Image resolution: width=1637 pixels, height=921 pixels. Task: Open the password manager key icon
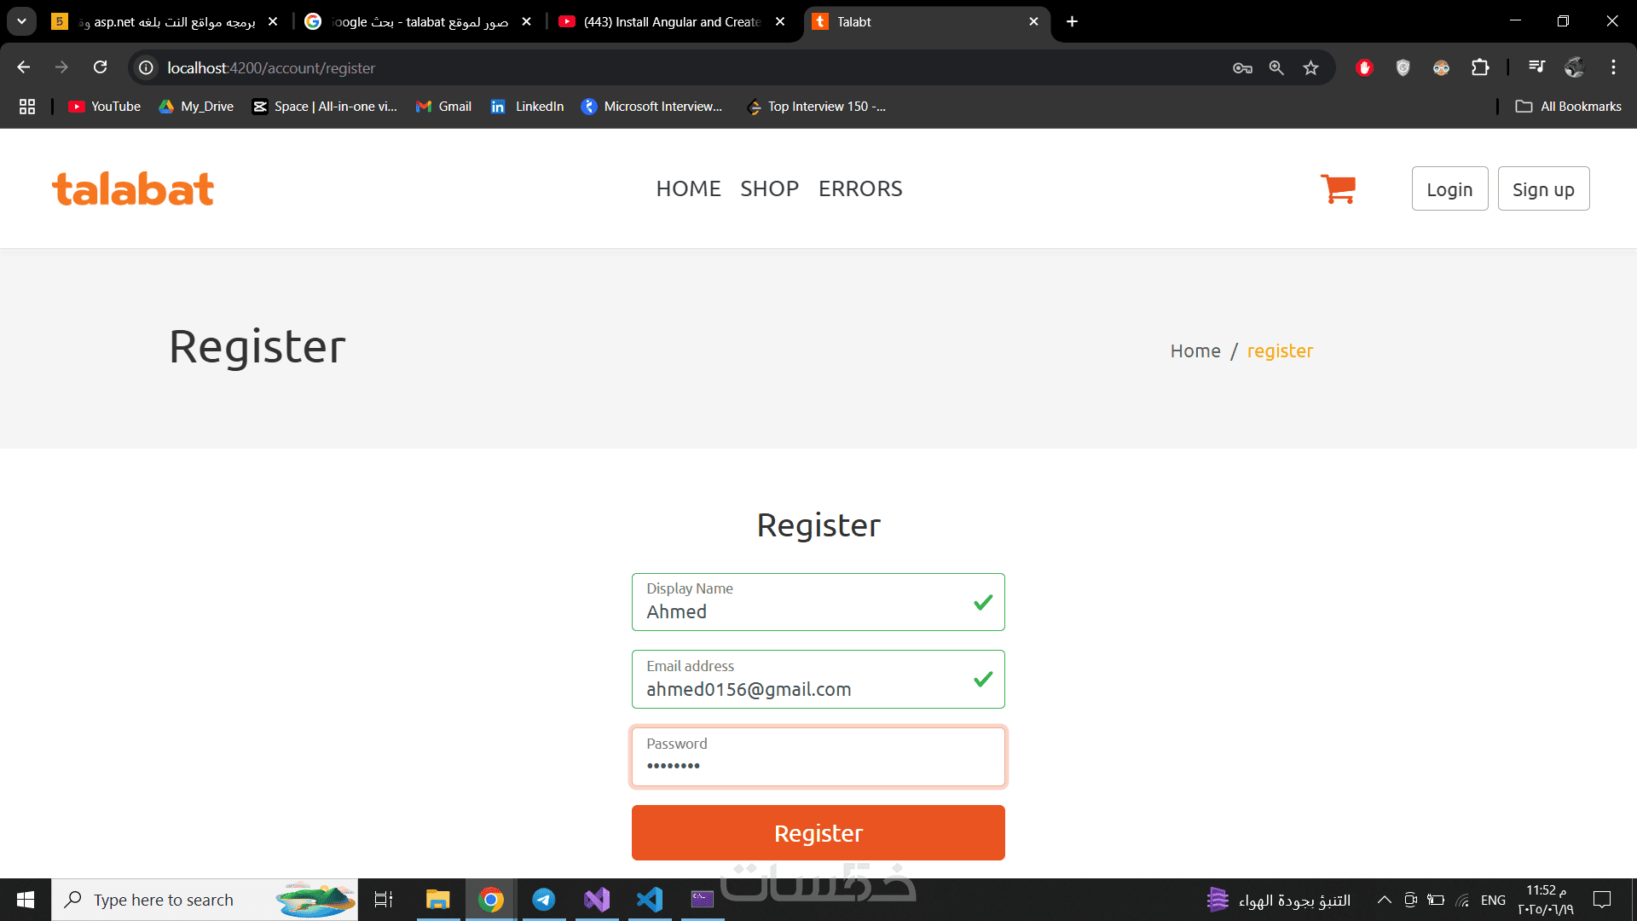click(1242, 68)
